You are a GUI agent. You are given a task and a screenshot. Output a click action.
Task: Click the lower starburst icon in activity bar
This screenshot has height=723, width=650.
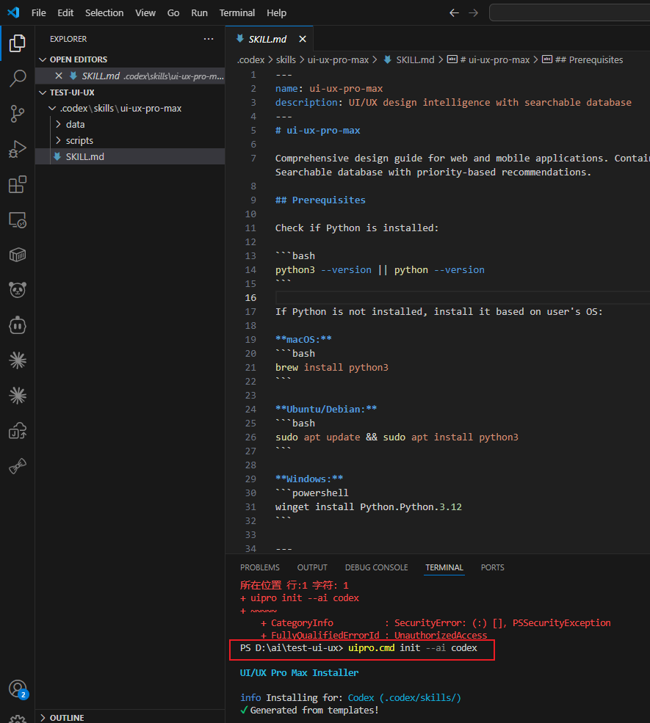click(x=17, y=396)
